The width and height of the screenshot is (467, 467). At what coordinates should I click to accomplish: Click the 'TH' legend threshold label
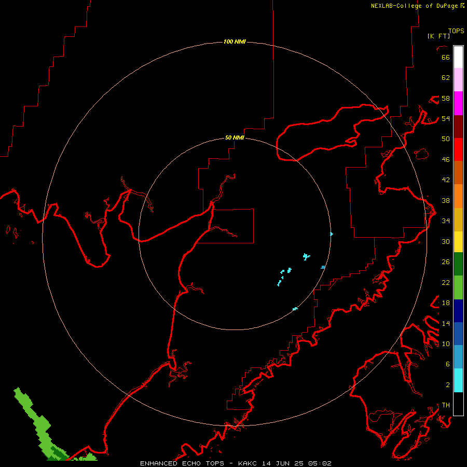(x=446, y=405)
